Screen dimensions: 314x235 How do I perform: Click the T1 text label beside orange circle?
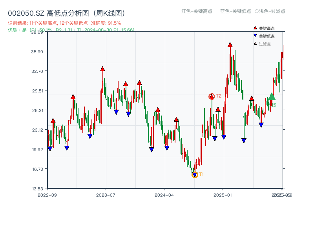click(201, 174)
